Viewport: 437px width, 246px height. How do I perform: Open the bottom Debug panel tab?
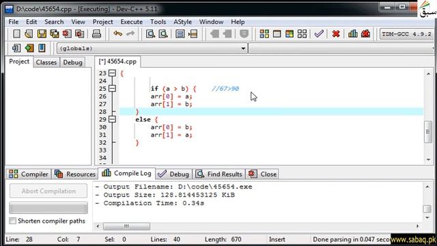click(x=173, y=174)
